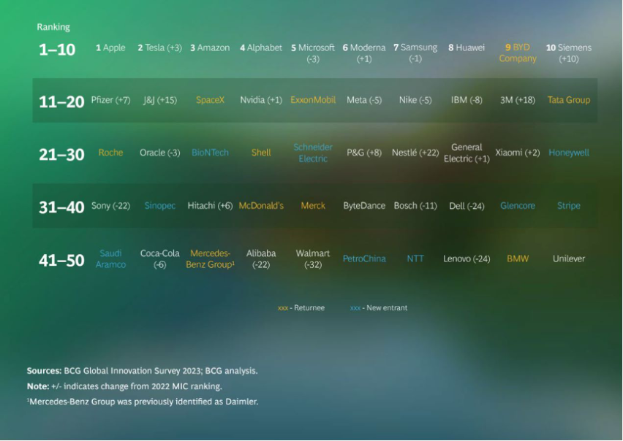Click 'Hitachi (+6)' entry
The height and width of the screenshot is (441, 623).
tap(210, 206)
